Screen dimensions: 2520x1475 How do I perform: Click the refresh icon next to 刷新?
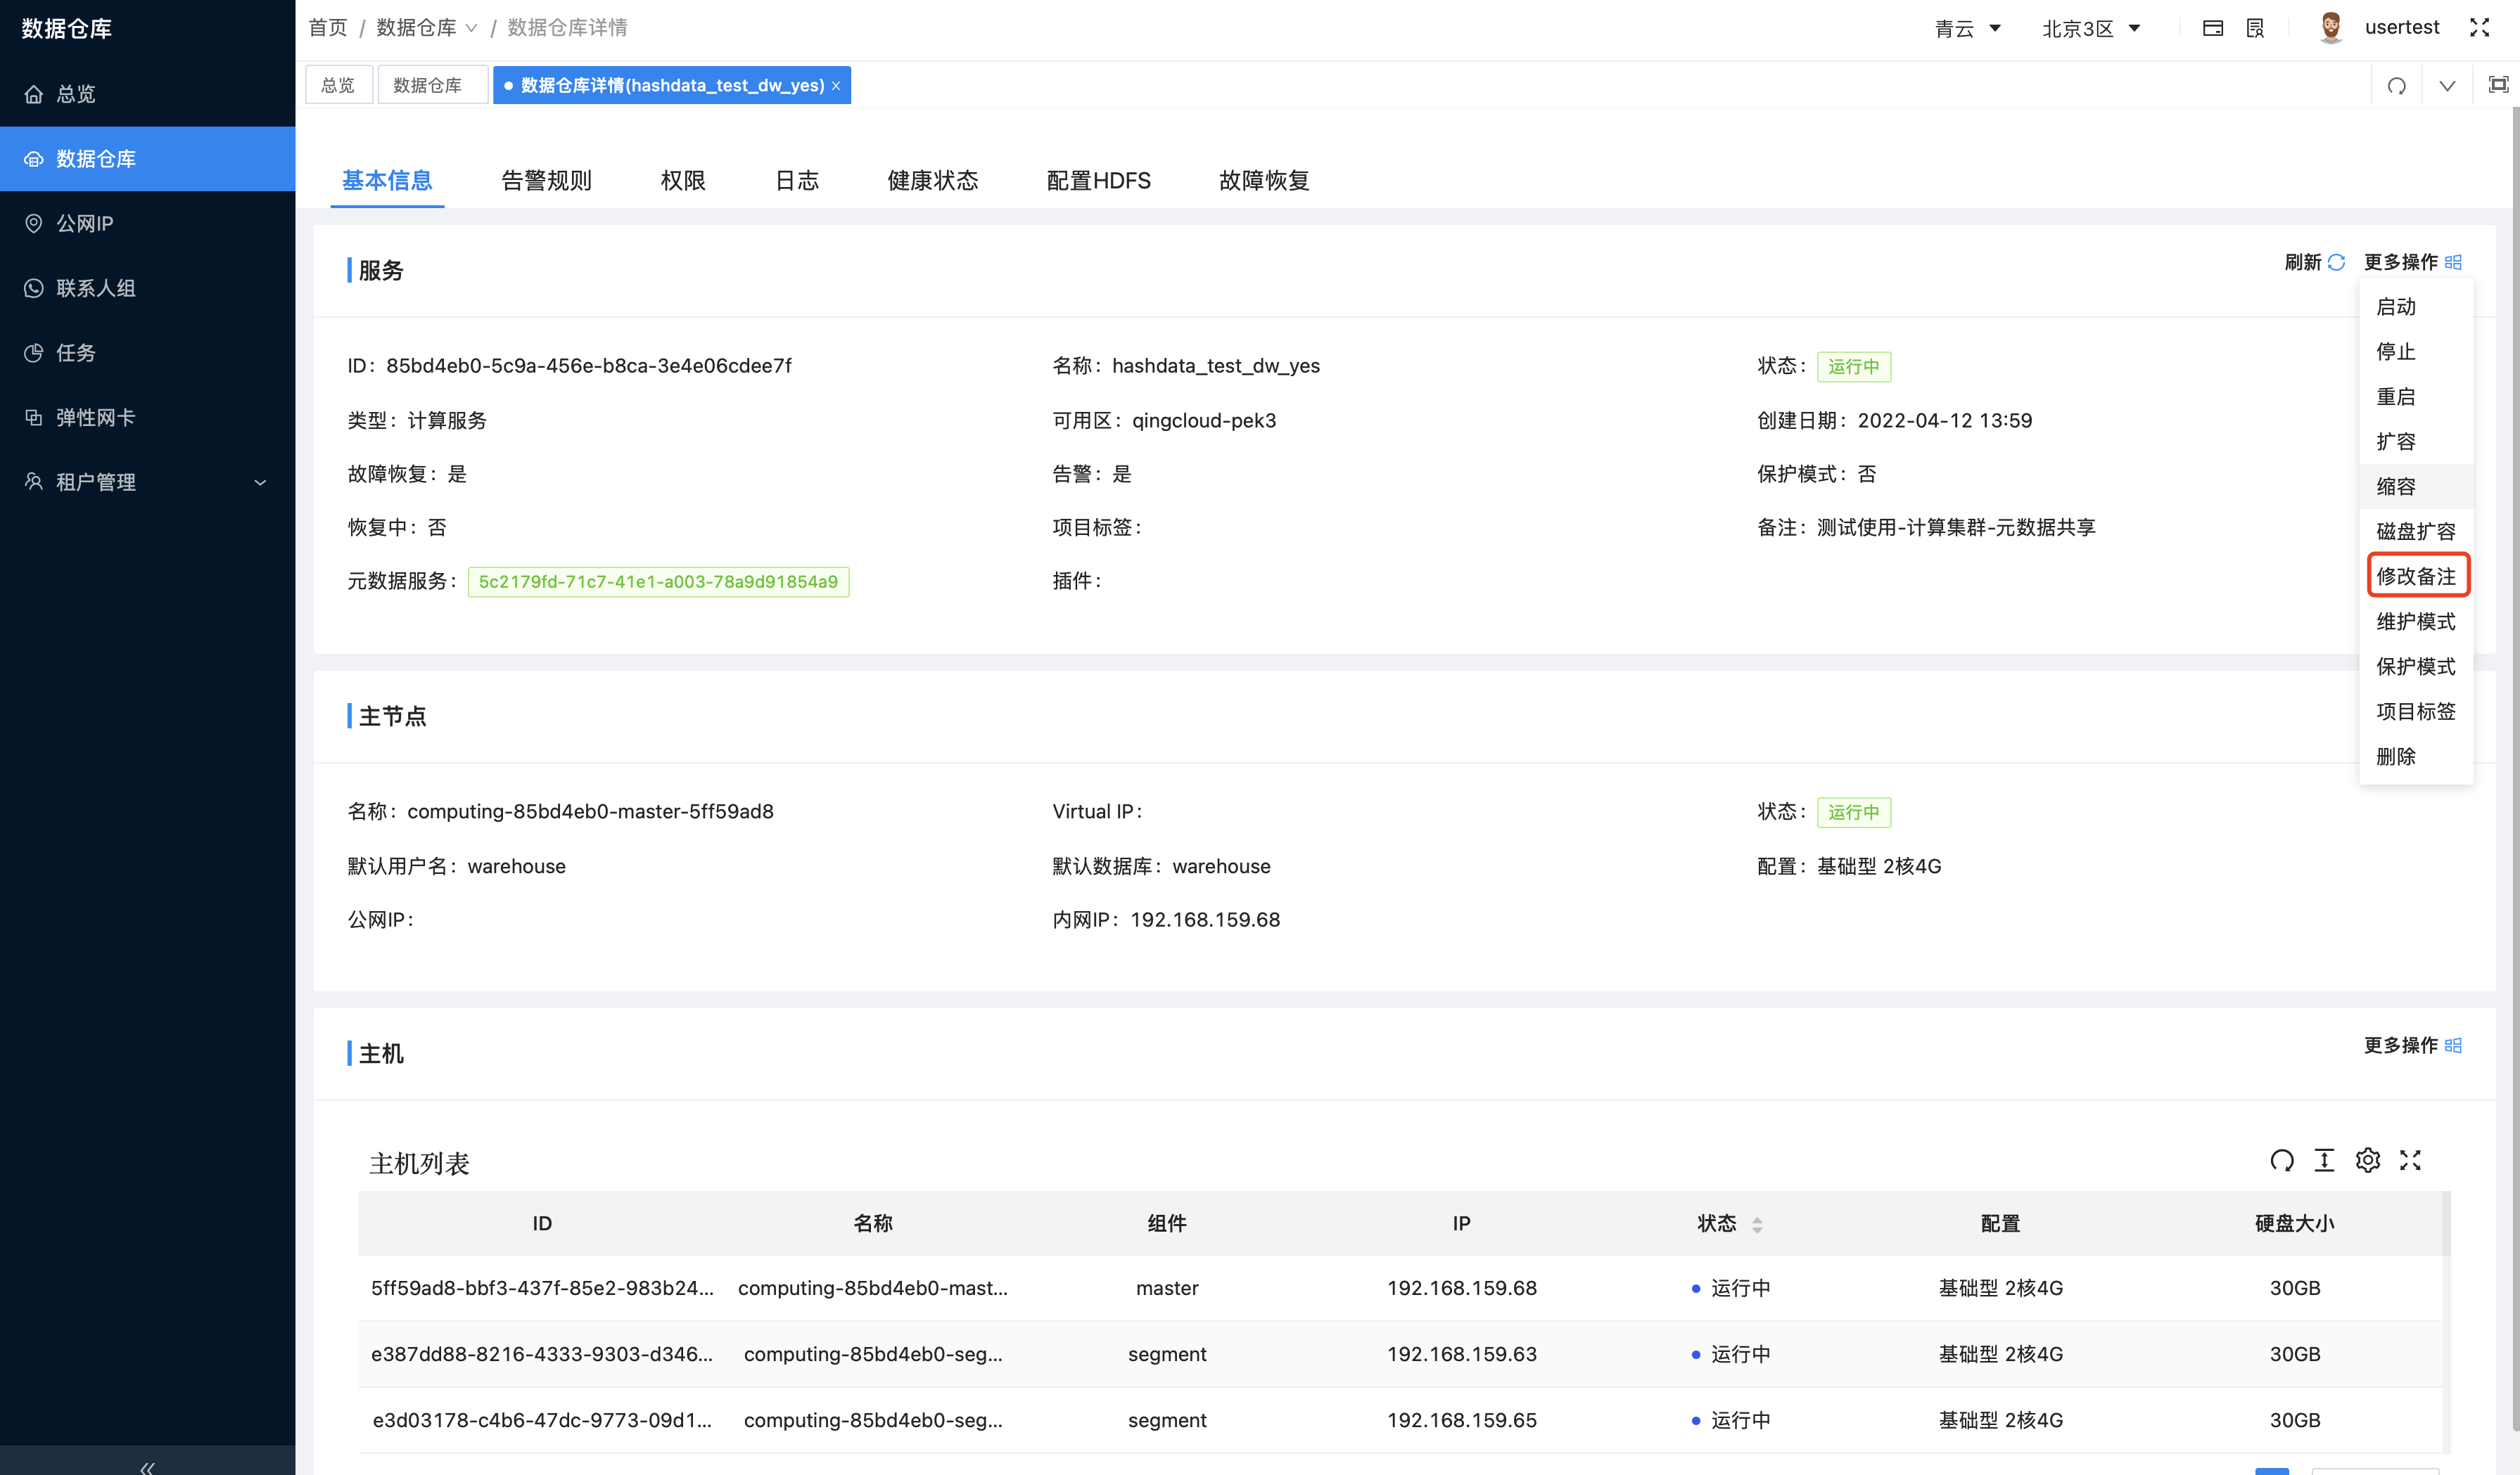pos(2336,262)
